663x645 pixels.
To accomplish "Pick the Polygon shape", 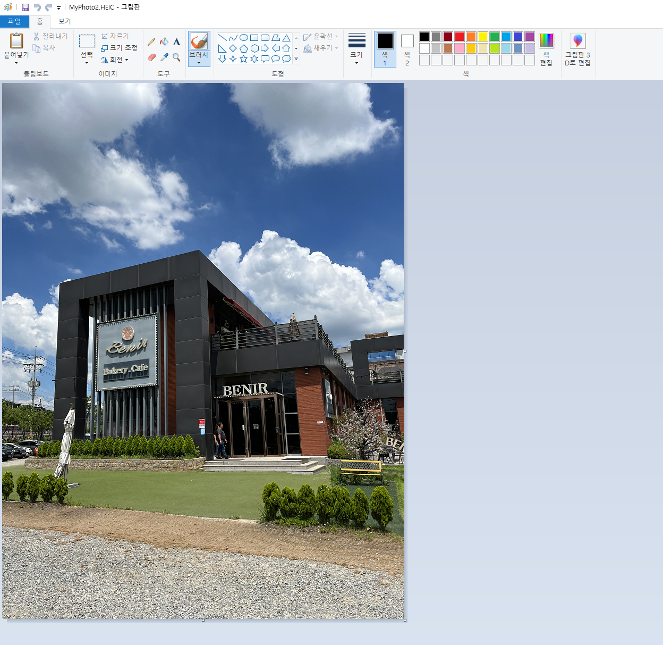I will (276, 38).
